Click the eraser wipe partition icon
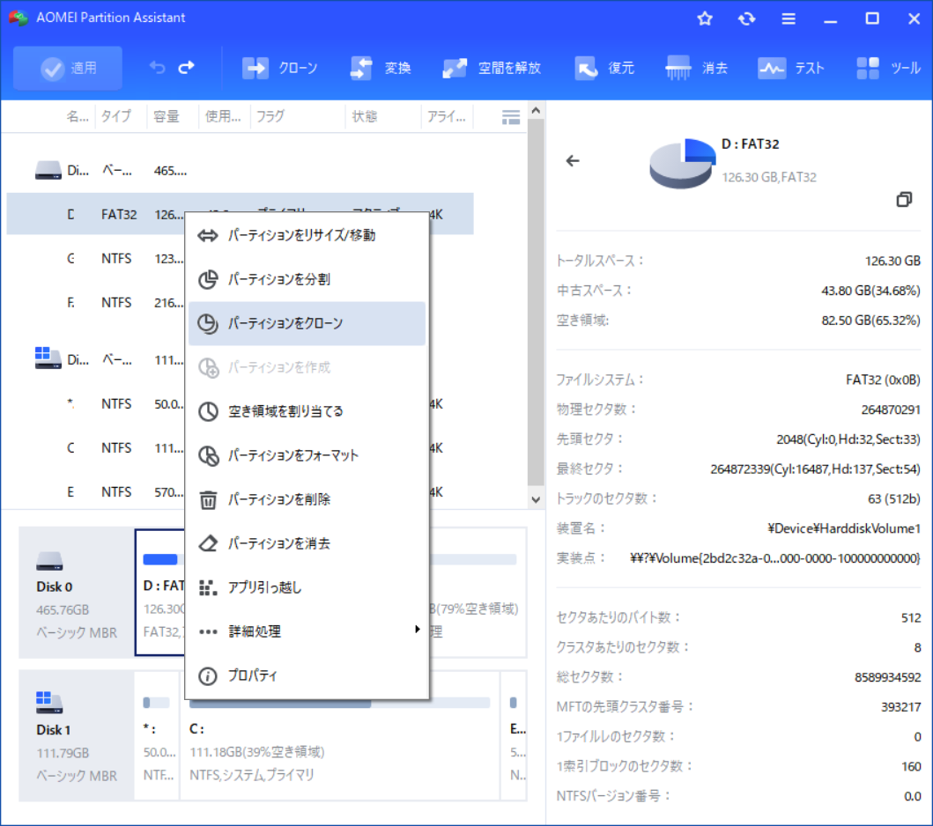The height and width of the screenshot is (826, 933). 208,543
